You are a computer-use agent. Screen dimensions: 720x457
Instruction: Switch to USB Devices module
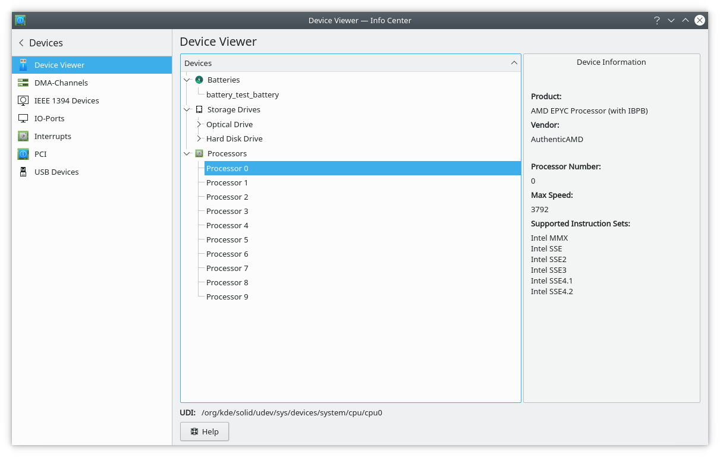click(56, 172)
